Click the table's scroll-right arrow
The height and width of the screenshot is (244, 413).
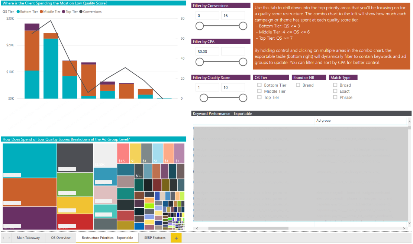(x=404, y=228)
